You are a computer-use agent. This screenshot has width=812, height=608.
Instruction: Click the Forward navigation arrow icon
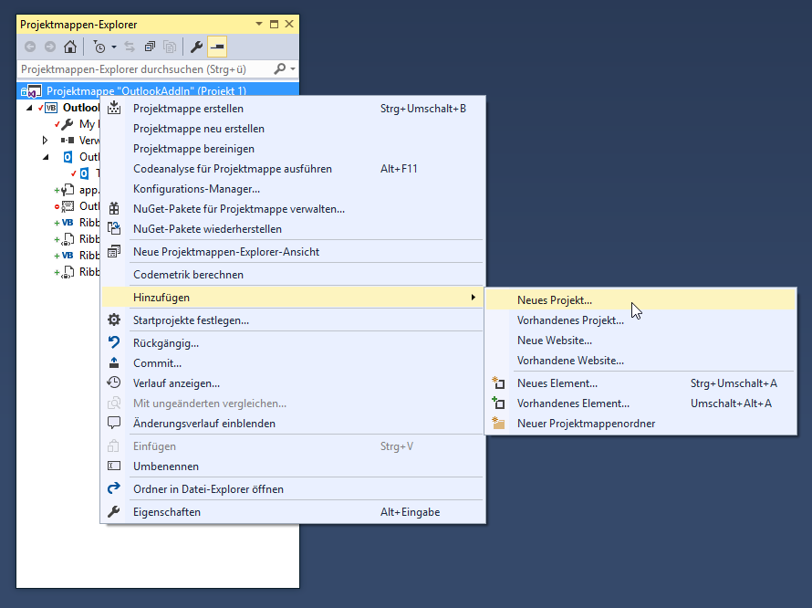point(49,47)
